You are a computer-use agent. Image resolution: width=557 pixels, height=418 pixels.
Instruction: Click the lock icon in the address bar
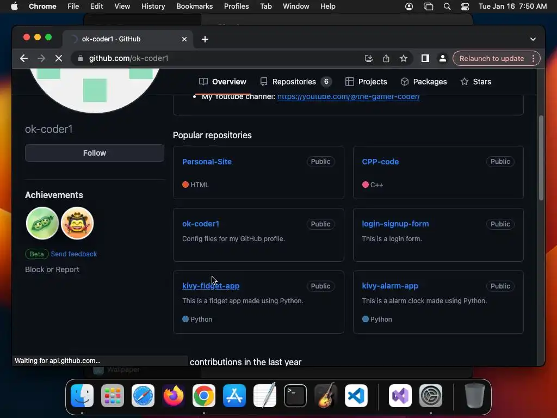pyautogui.click(x=81, y=58)
